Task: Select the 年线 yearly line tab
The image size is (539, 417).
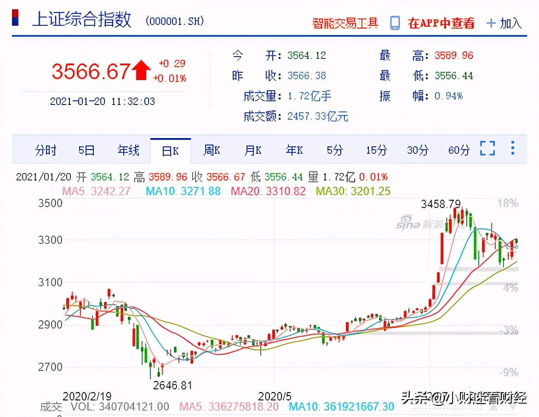Action: [x=129, y=151]
